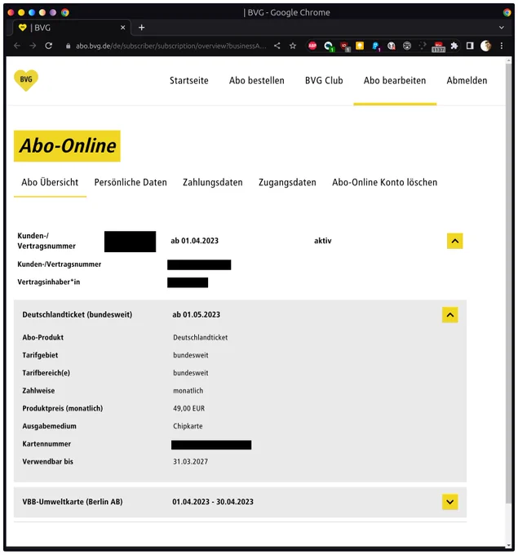
Task: Click the extension icon with green 1 badge
Action: tap(329, 46)
